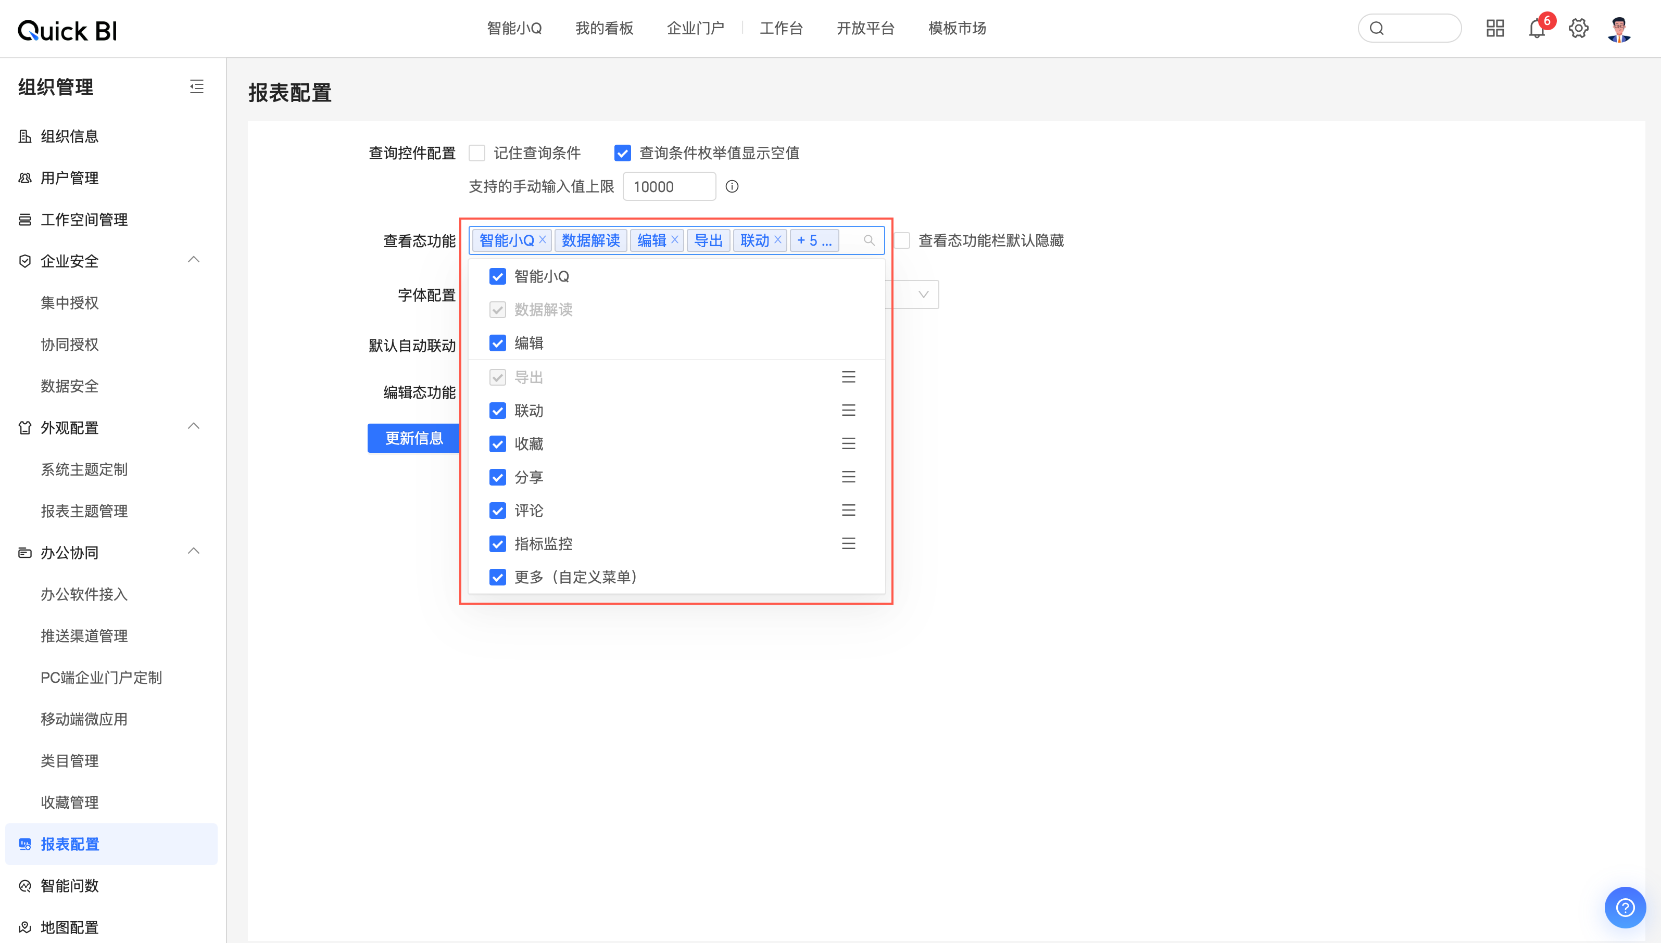Go to 用户管理 in sidebar
1661x943 pixels.
tap(69, 178)
